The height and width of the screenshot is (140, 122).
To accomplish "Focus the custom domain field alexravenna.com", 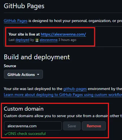I will [33, 126].
